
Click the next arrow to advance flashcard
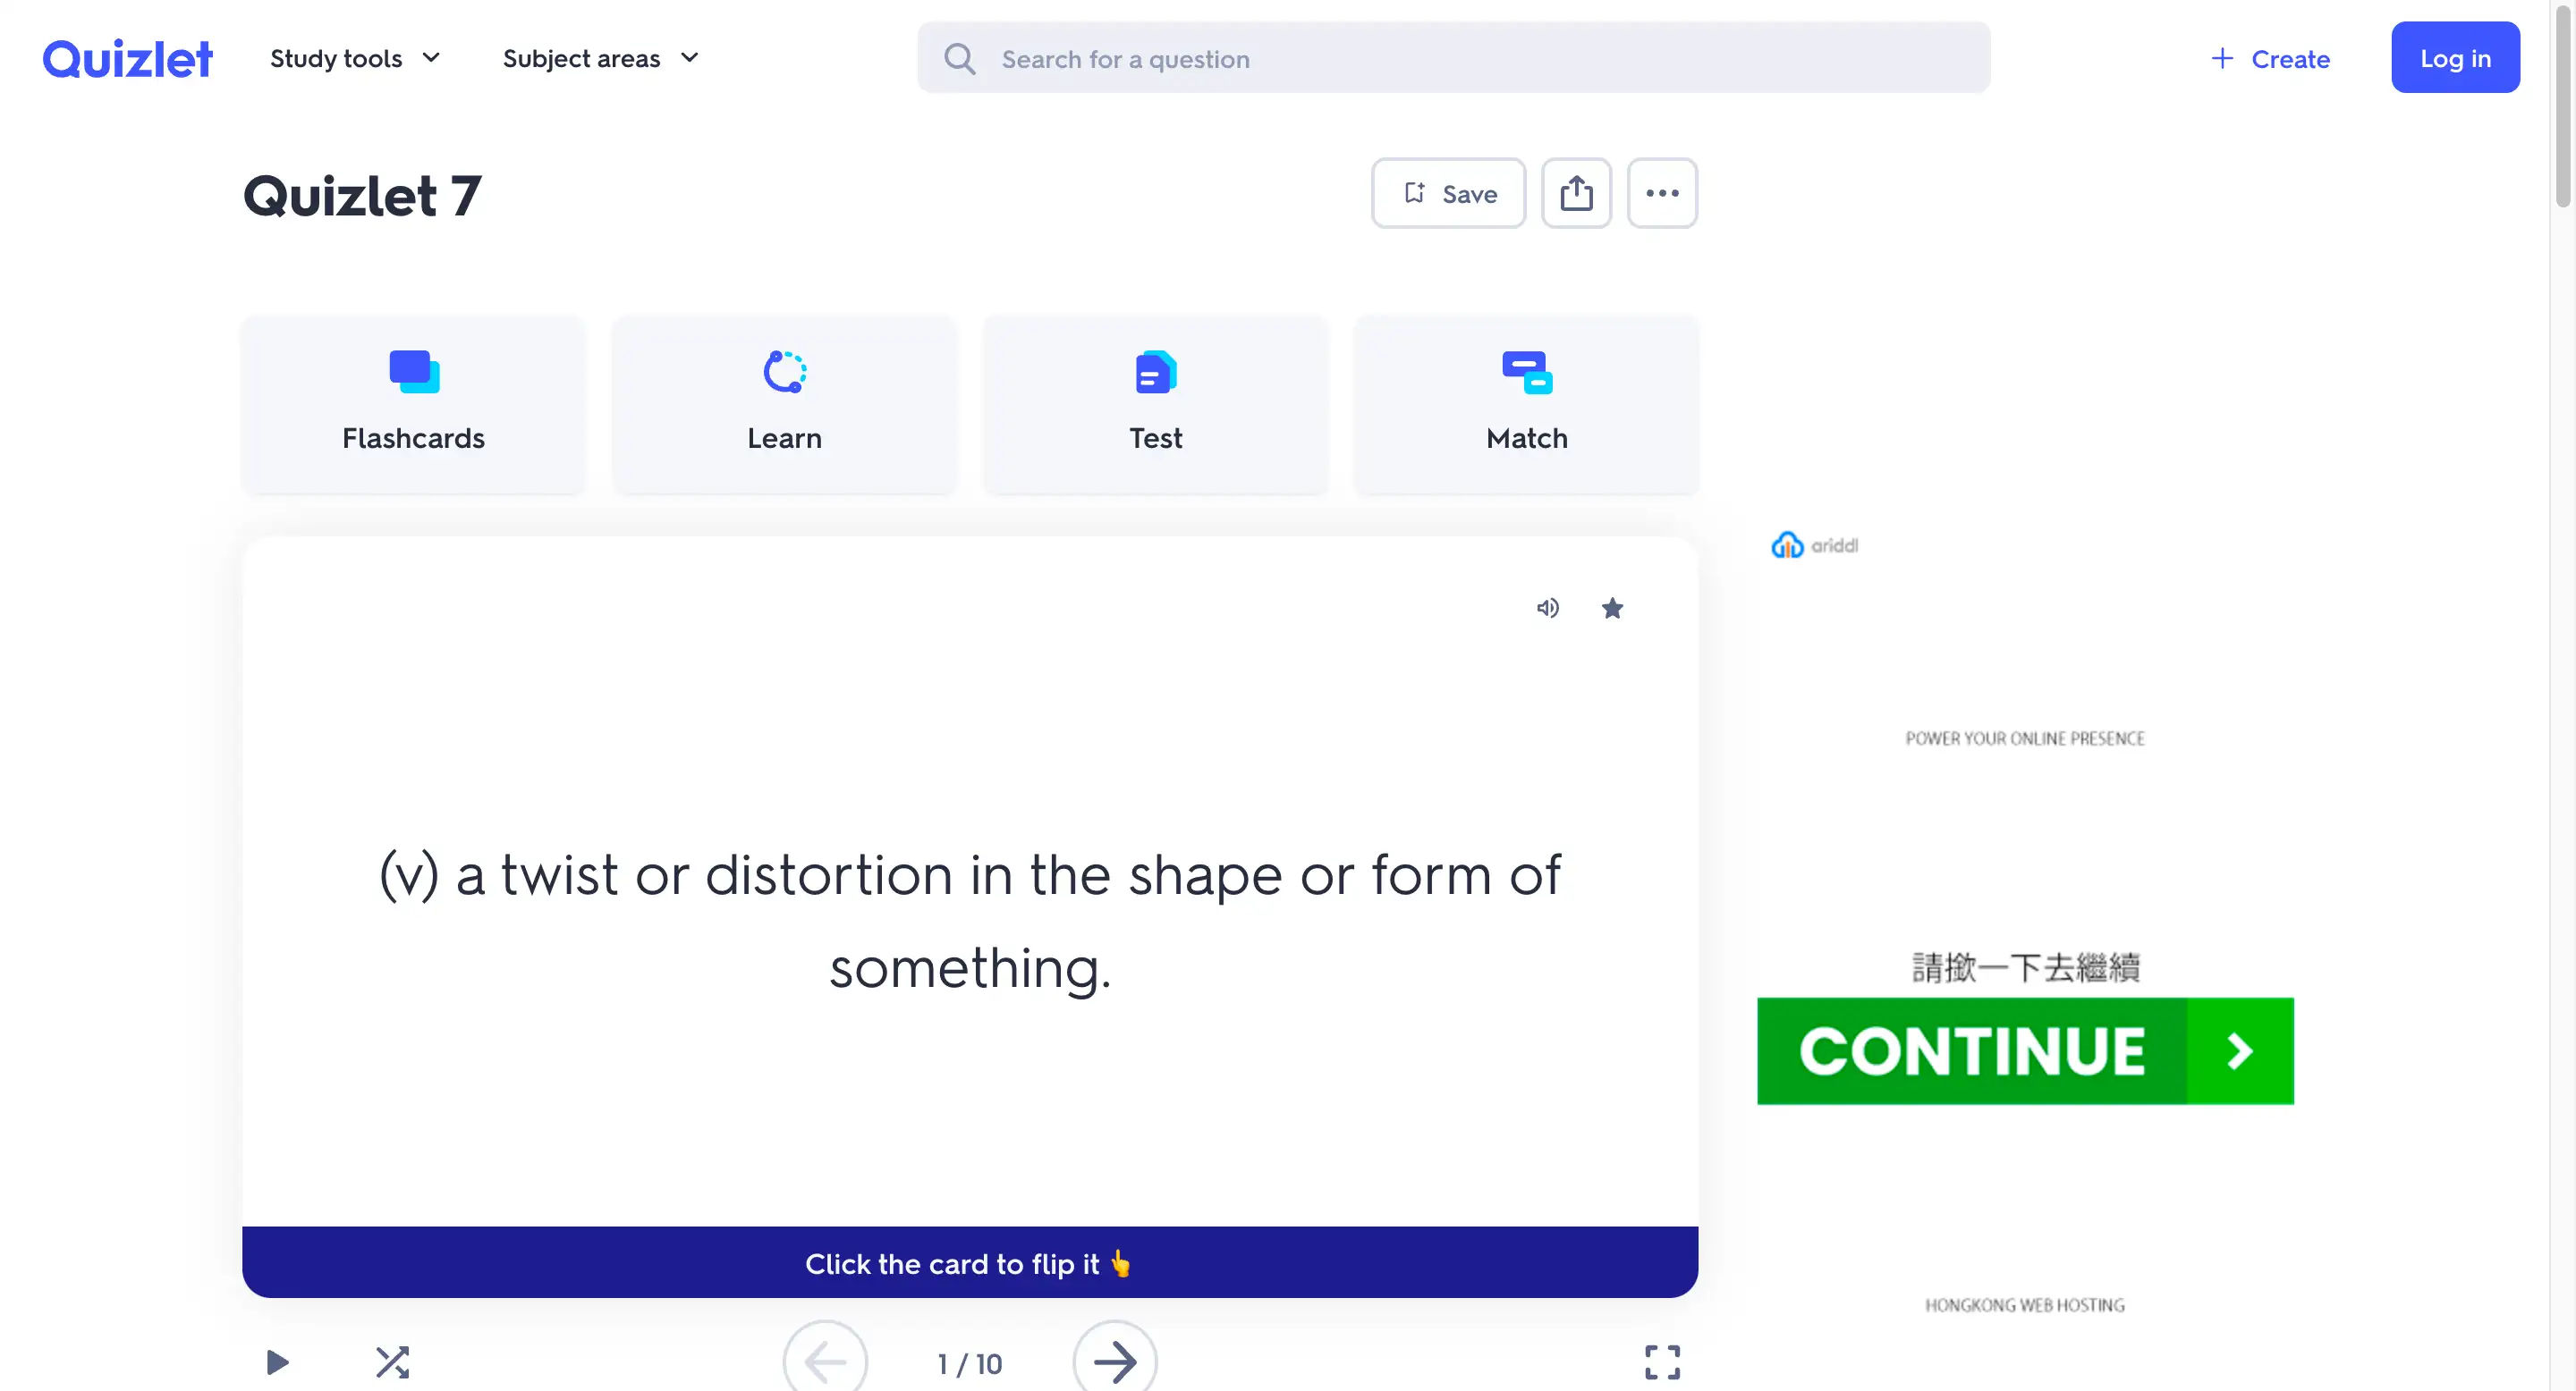tap(1114, 1361)
